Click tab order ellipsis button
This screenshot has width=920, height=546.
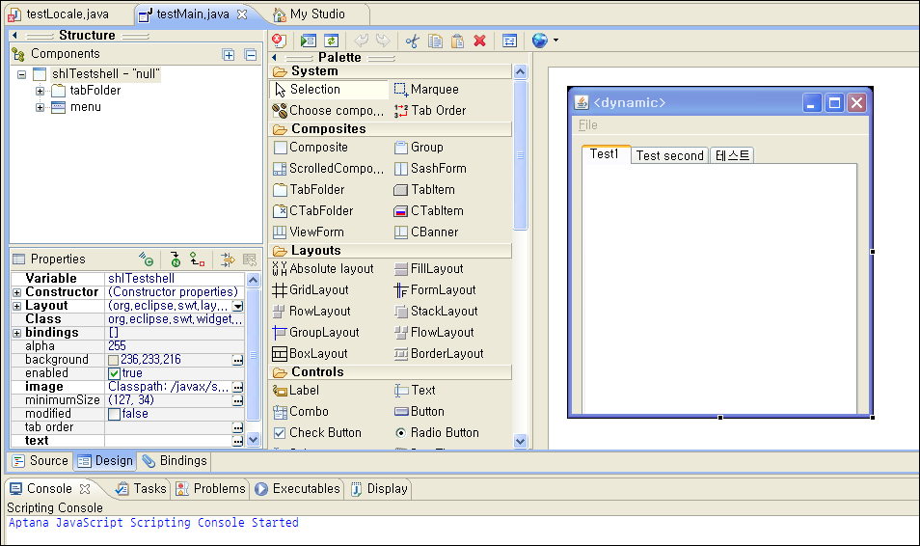[237, 427]
